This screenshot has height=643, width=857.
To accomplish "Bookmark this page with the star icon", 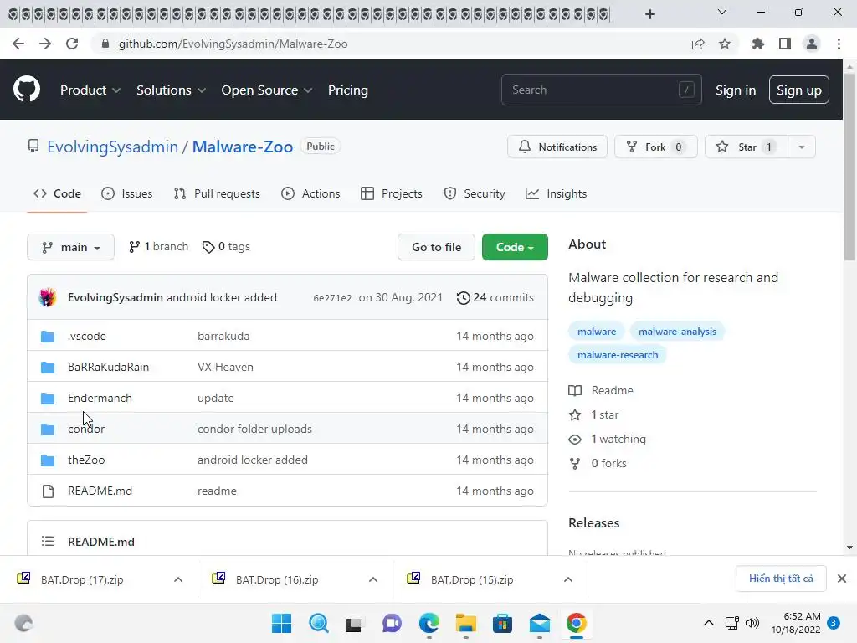I will click(725, 44).
